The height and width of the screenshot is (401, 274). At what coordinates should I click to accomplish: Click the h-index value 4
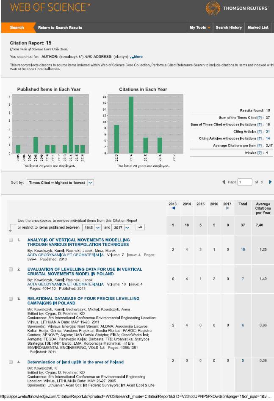click(x=267, y=153)
